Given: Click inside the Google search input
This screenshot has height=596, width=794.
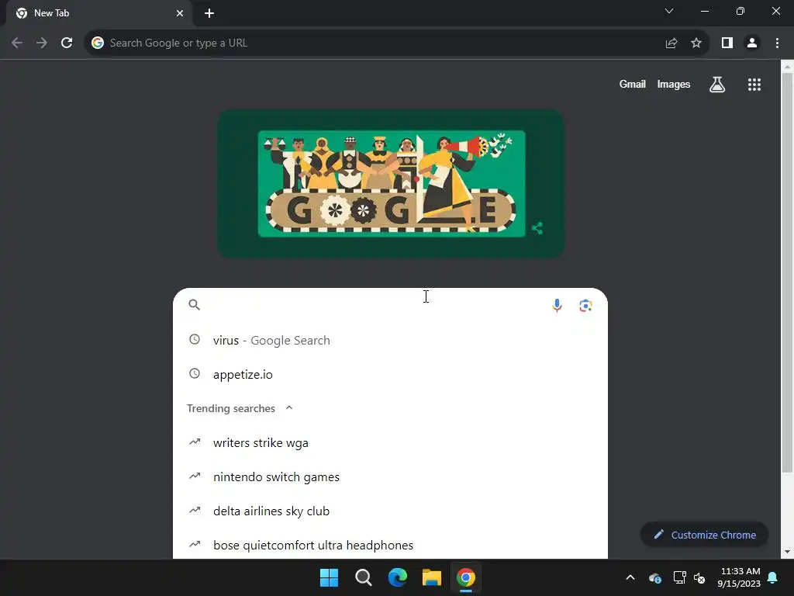Looking at the screenshot, I should [x=375, y=304].
